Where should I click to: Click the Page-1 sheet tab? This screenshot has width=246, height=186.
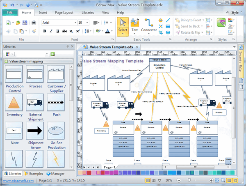click(109, 168)
